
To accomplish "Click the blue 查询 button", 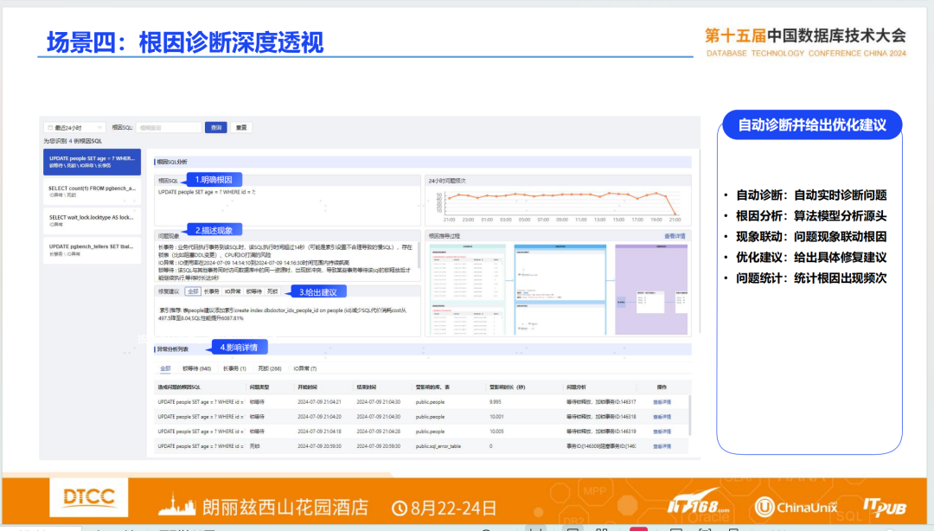I will (x=215, y=127).
